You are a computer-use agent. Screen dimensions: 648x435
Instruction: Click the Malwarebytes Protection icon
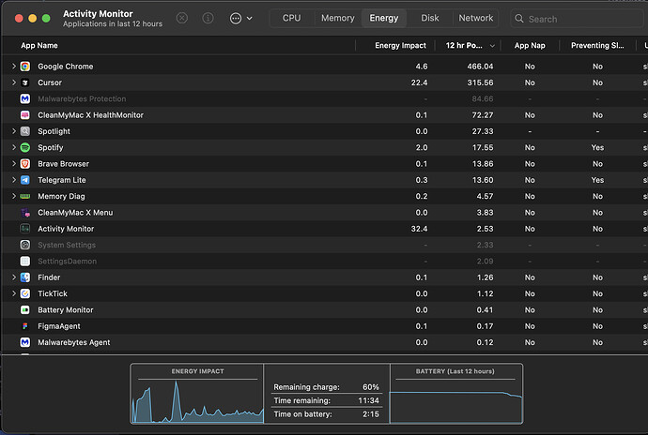click(25, 99)
